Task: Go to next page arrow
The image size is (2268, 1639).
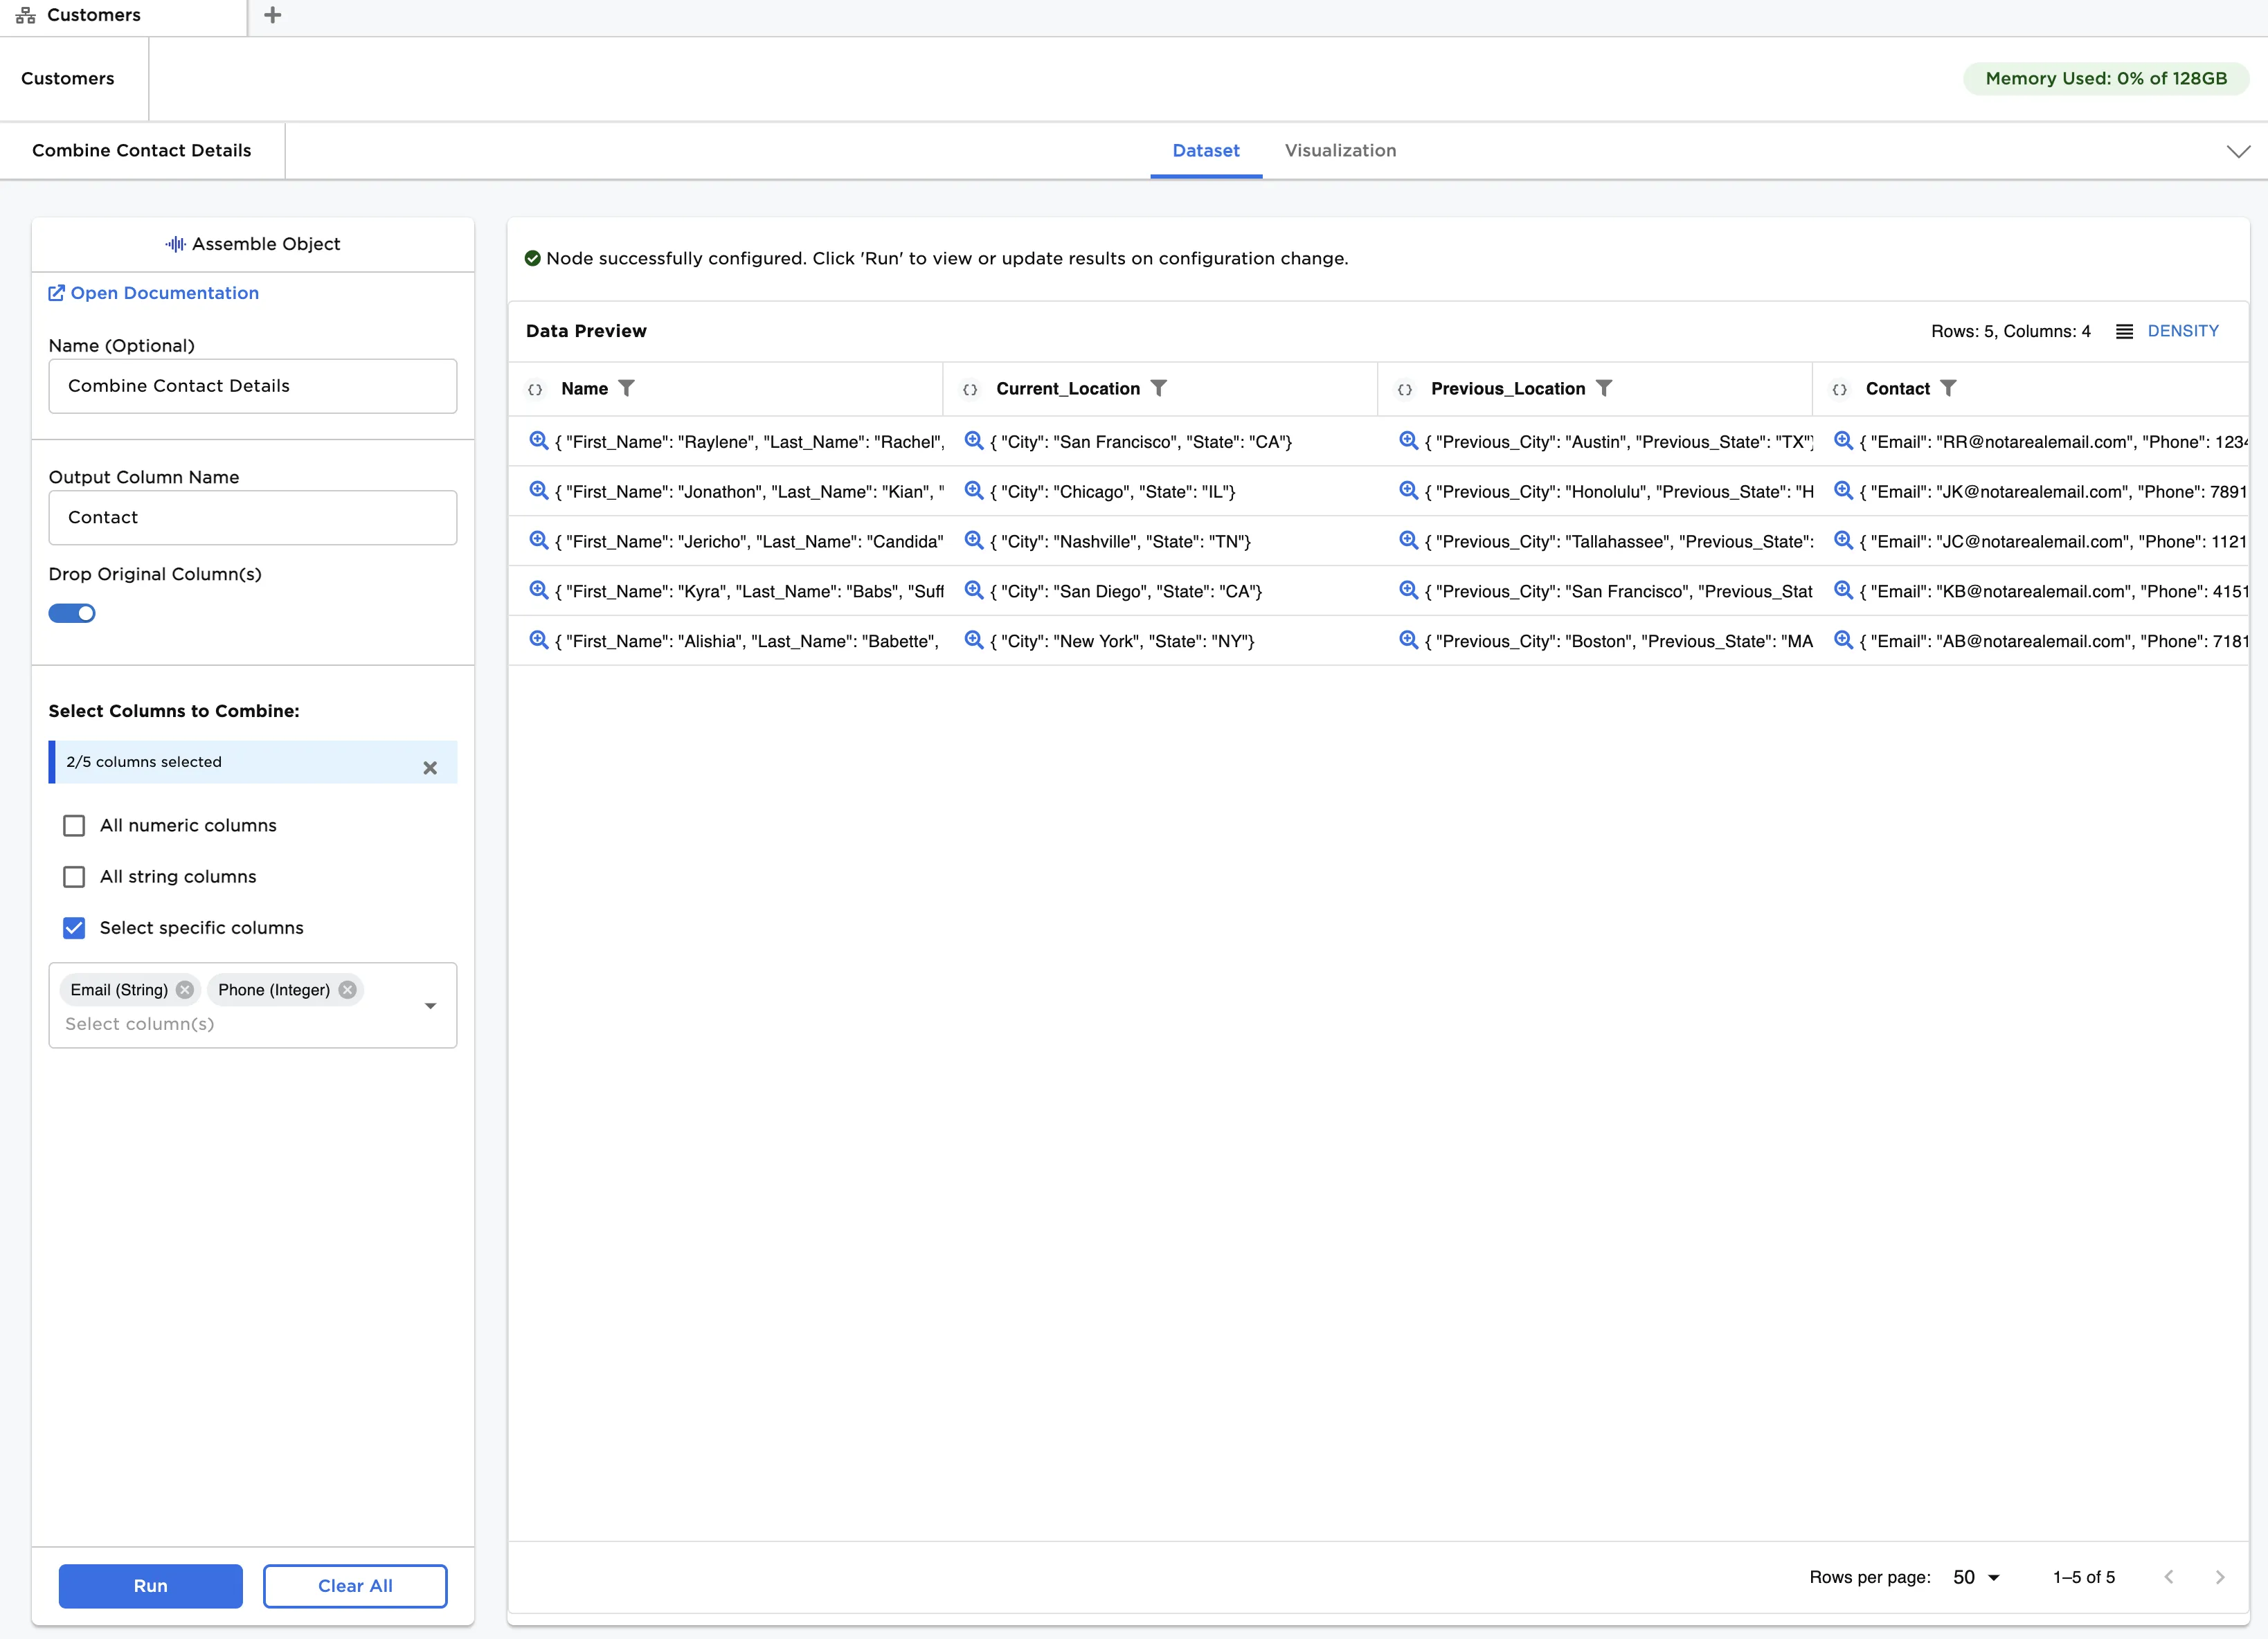Action: 2220,1577
